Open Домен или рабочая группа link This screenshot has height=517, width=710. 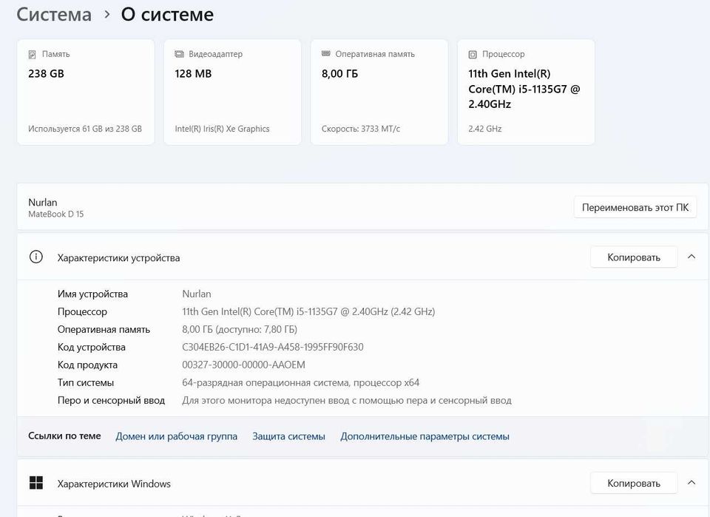(176, 436)
